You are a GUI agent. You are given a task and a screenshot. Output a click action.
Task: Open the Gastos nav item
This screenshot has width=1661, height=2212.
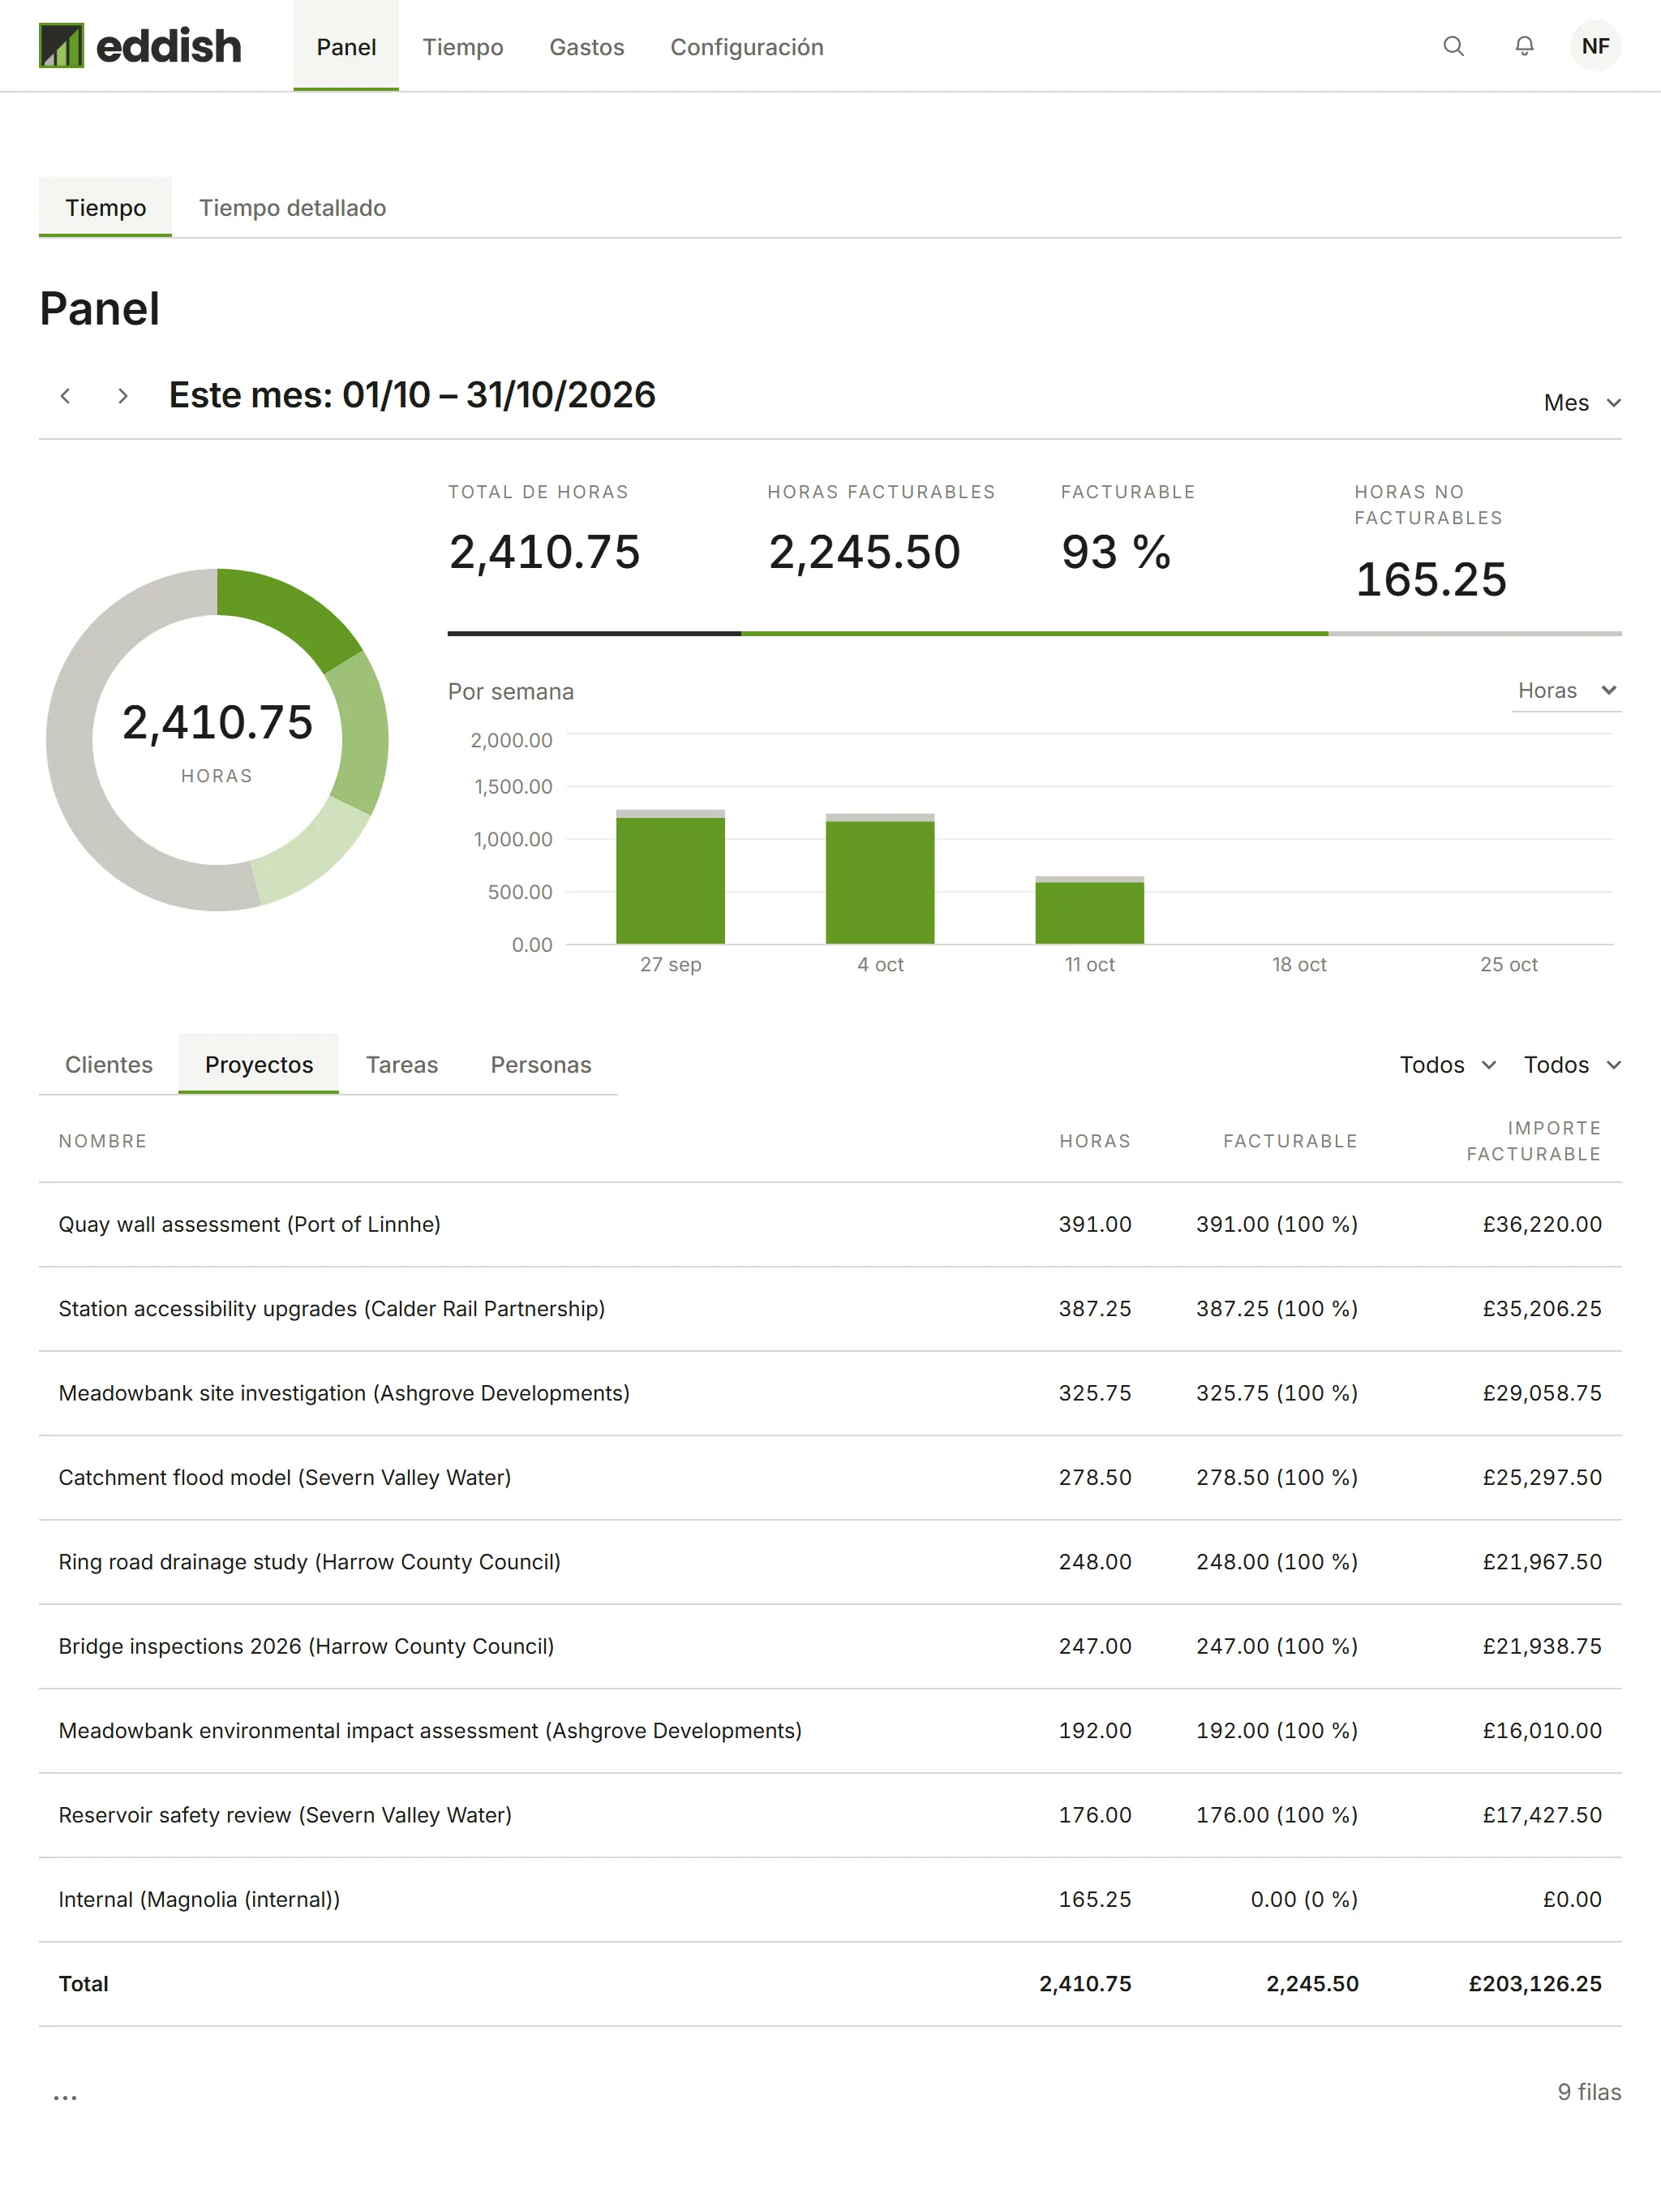coord(586,47)
